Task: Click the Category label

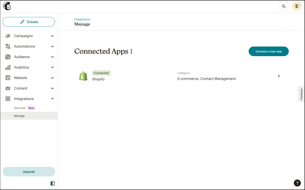Action: tap(183, 73)
